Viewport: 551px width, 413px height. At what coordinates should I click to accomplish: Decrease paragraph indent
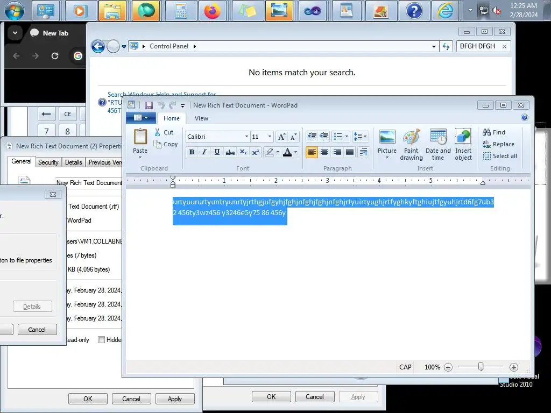click(x=312, y=136)
